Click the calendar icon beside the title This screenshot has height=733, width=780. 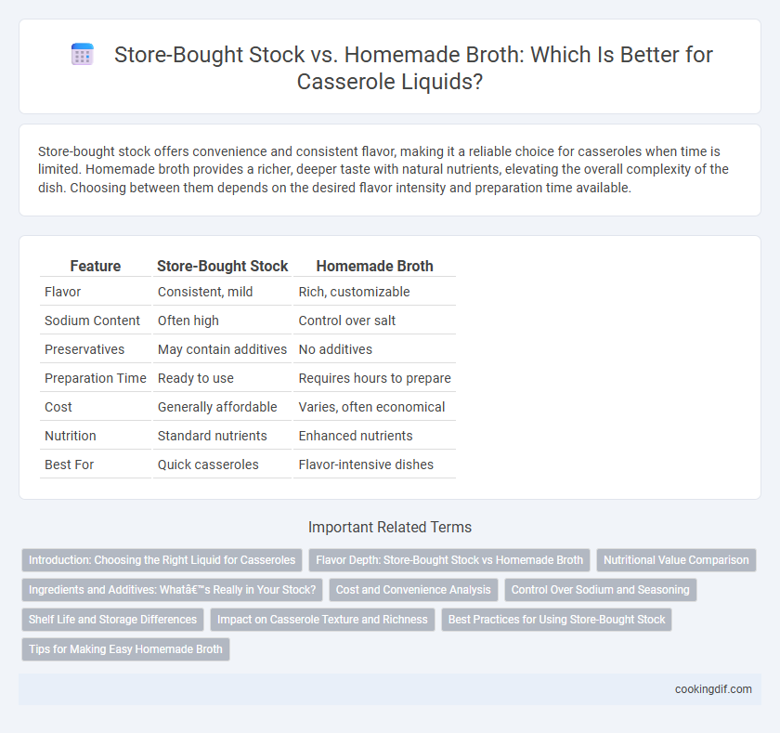(82, 54)
